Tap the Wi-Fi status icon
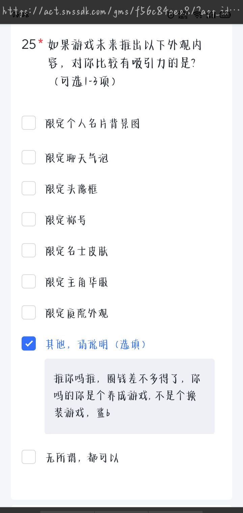Screen dimensions: 243x513 (198, 15)
